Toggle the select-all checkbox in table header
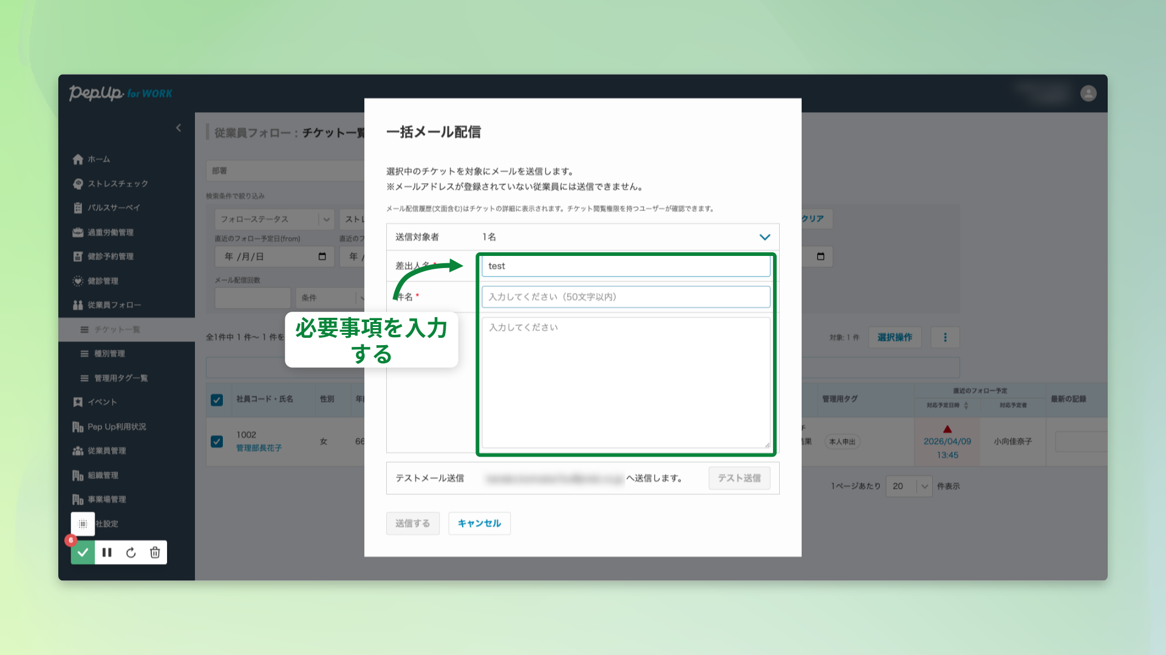 click(217, 400)
